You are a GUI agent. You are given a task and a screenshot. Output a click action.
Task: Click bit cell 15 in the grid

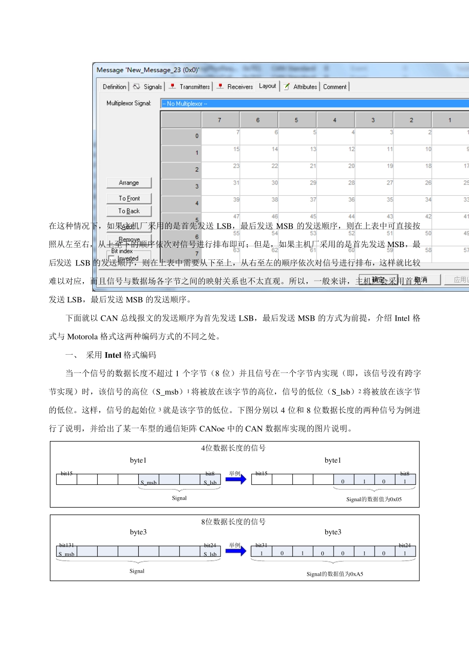click(x=221, y=153)
